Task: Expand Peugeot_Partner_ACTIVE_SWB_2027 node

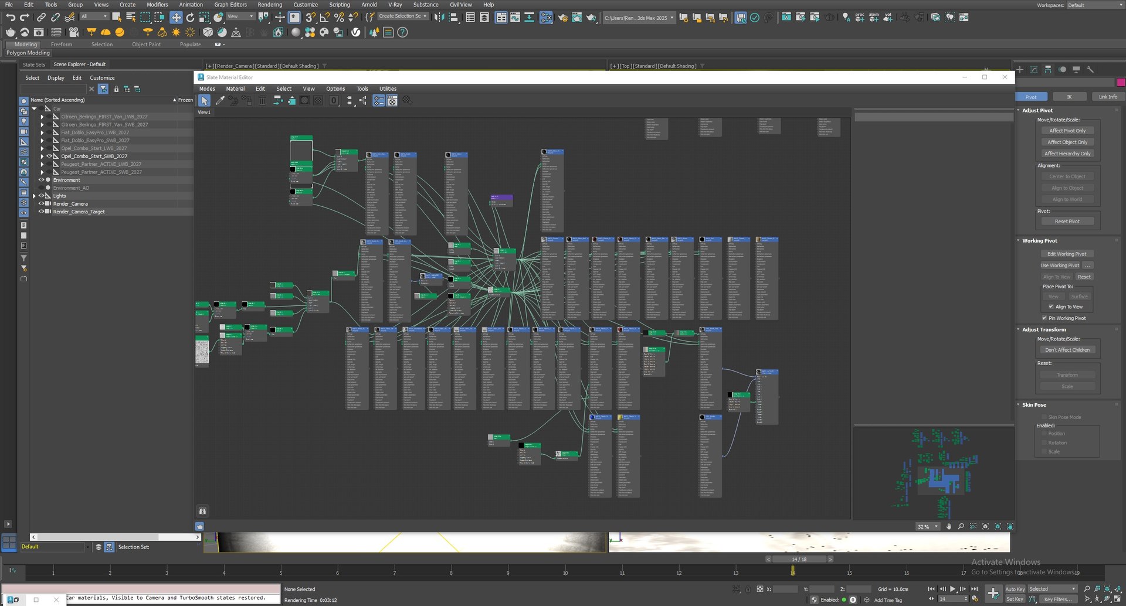Action: 42,172
